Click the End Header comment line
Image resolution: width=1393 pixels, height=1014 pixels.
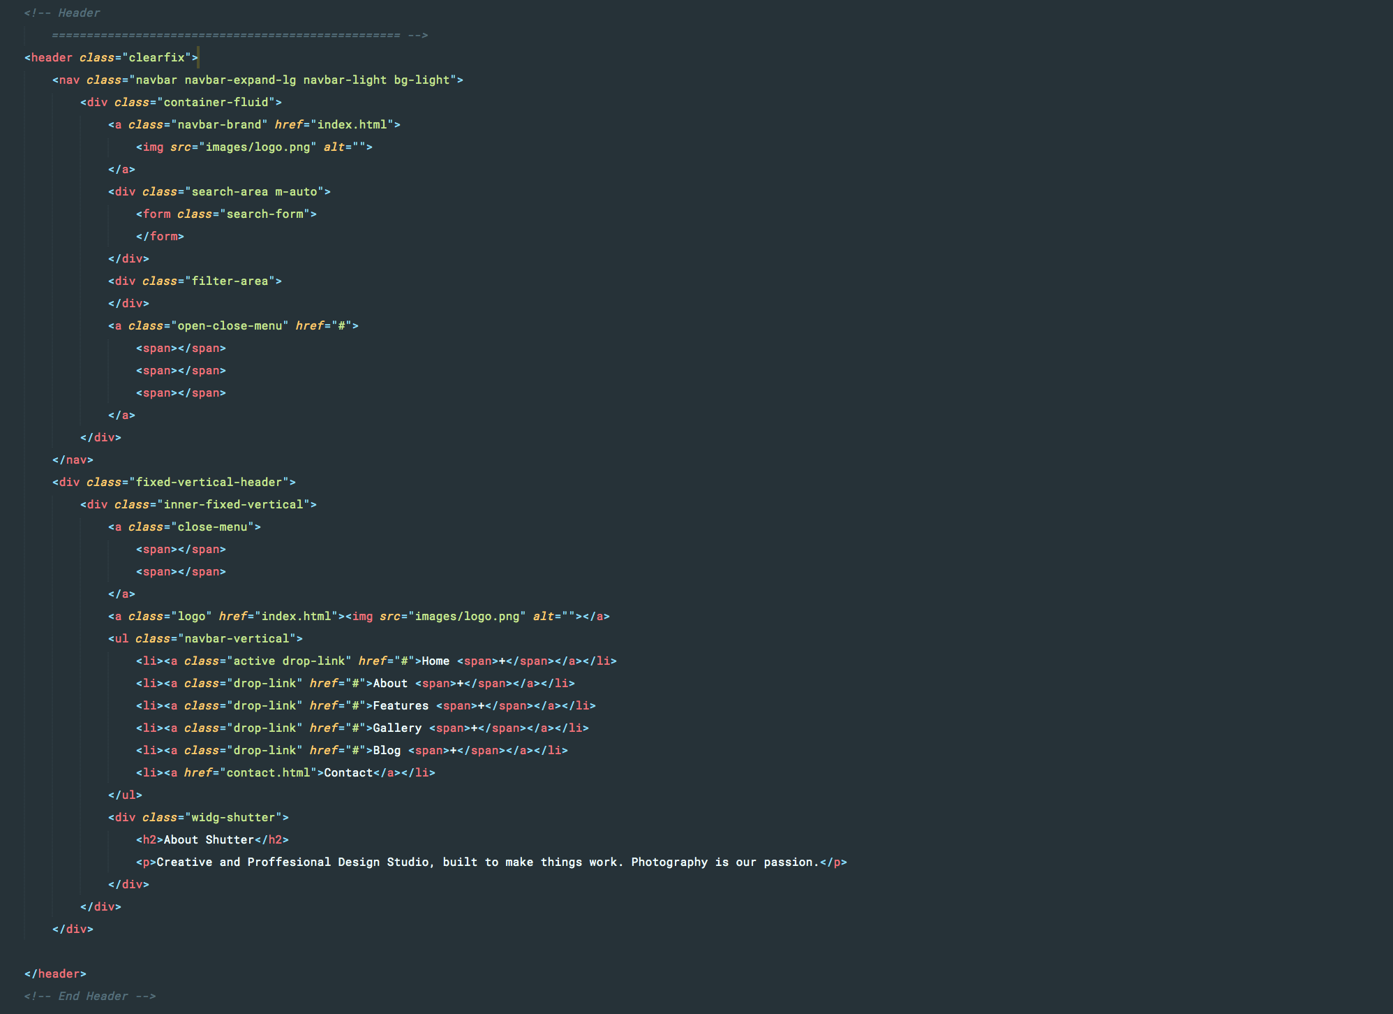tap(90, 996)
